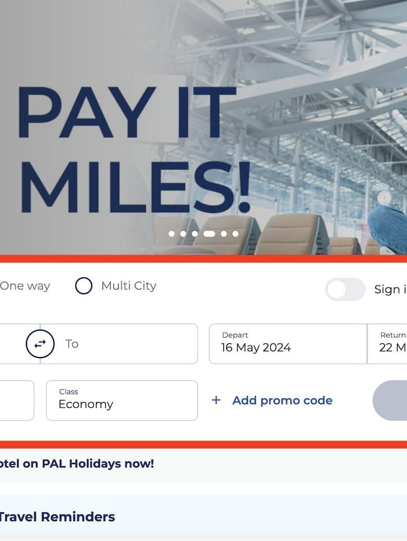Choose the One way trip option
The width and height of the screenshot is (407, 541).
pyautogui.click(x=25, y=286)
